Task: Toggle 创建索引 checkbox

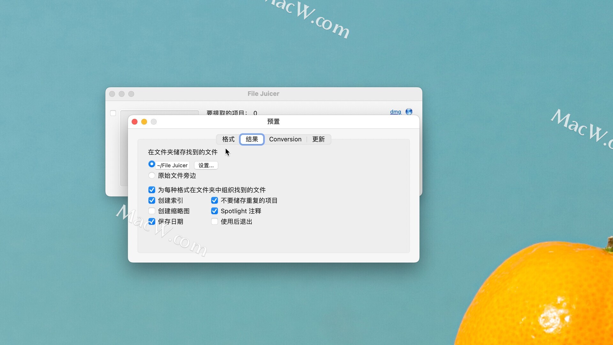Action: [x=152, y=200]
